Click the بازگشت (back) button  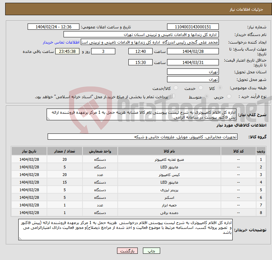pyautogui.click(x=127, y=251)
